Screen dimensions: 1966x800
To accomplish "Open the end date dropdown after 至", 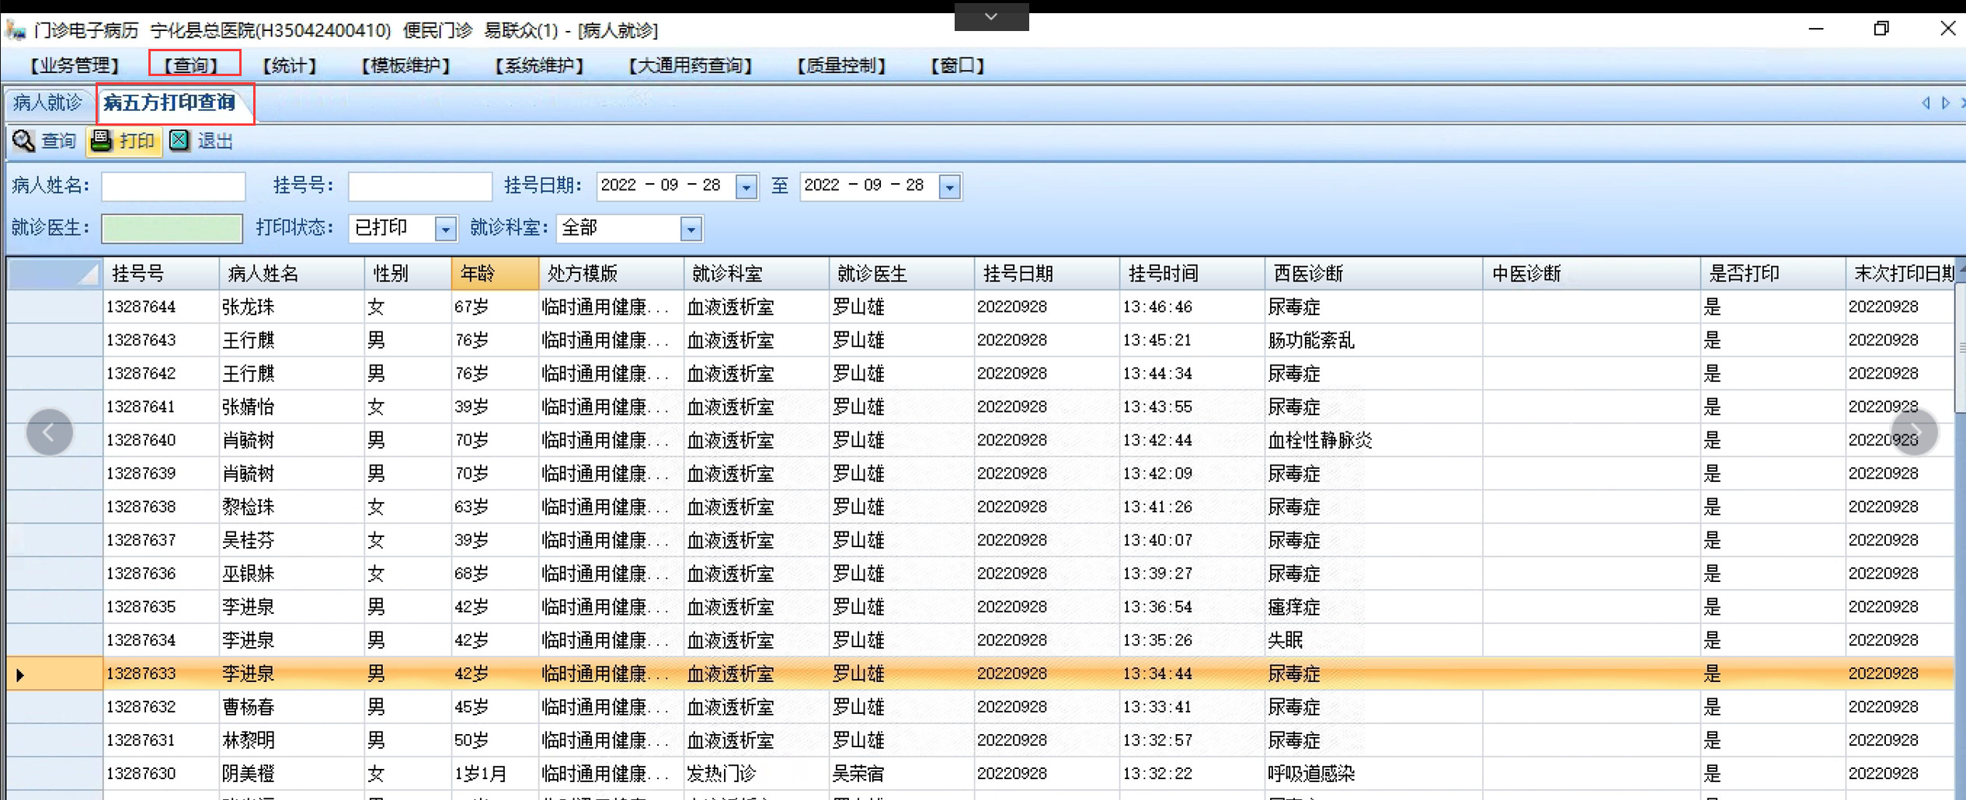I will pyautogui.click(x=950, y=187).
